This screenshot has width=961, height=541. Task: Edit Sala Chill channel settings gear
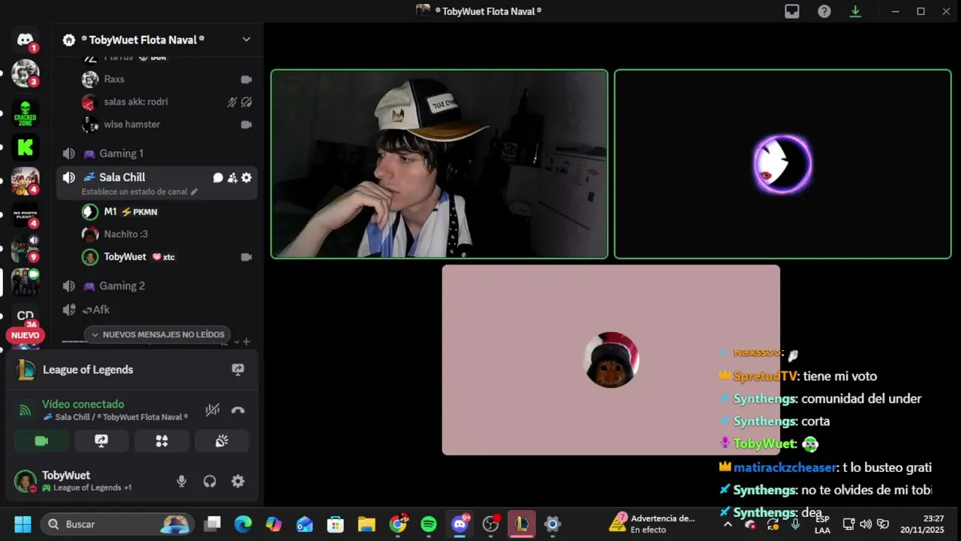click(246, 178)
